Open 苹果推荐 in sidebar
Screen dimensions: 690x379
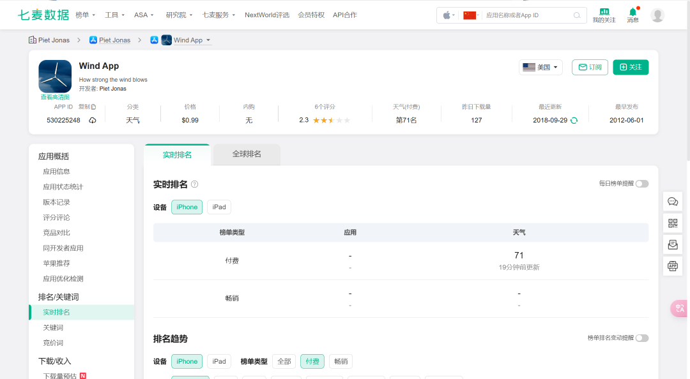pos(56,264)
